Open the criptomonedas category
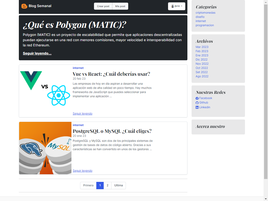This screenshot has height=201, width=268. (x=205, y=13)
